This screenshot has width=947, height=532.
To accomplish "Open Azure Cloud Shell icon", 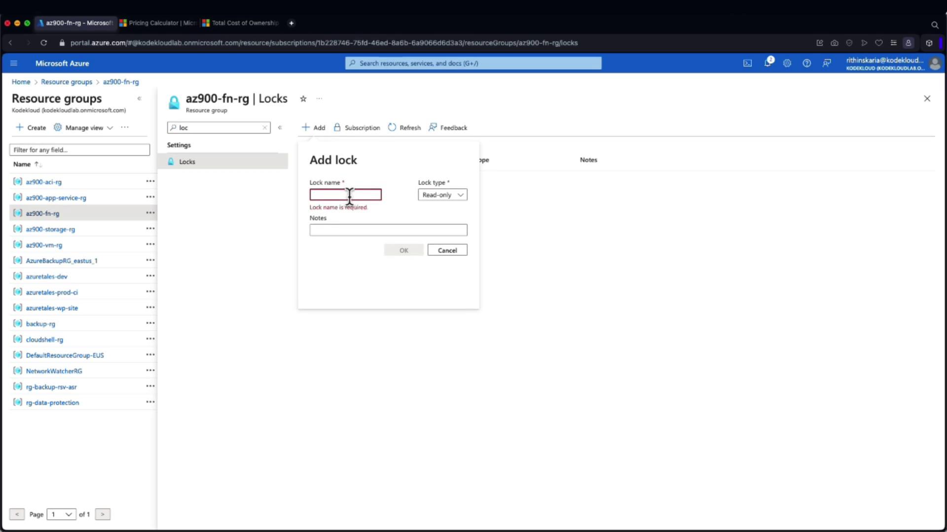I will click(748, 63).
